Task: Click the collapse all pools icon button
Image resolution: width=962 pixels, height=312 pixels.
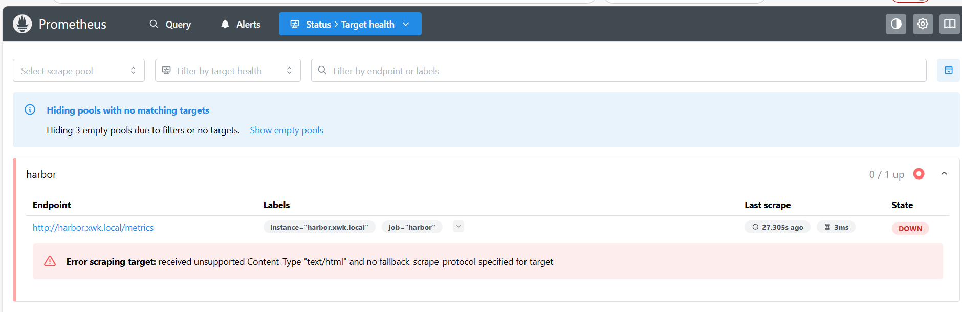Action: click(948, 71)
